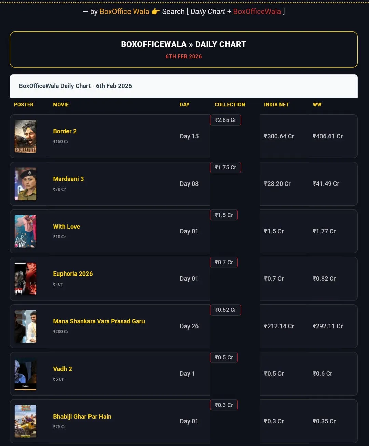This screenshot has width=369, height=446.
Task: Click the ₹2.85 Cr collection badge
Action: click(225, 120)
